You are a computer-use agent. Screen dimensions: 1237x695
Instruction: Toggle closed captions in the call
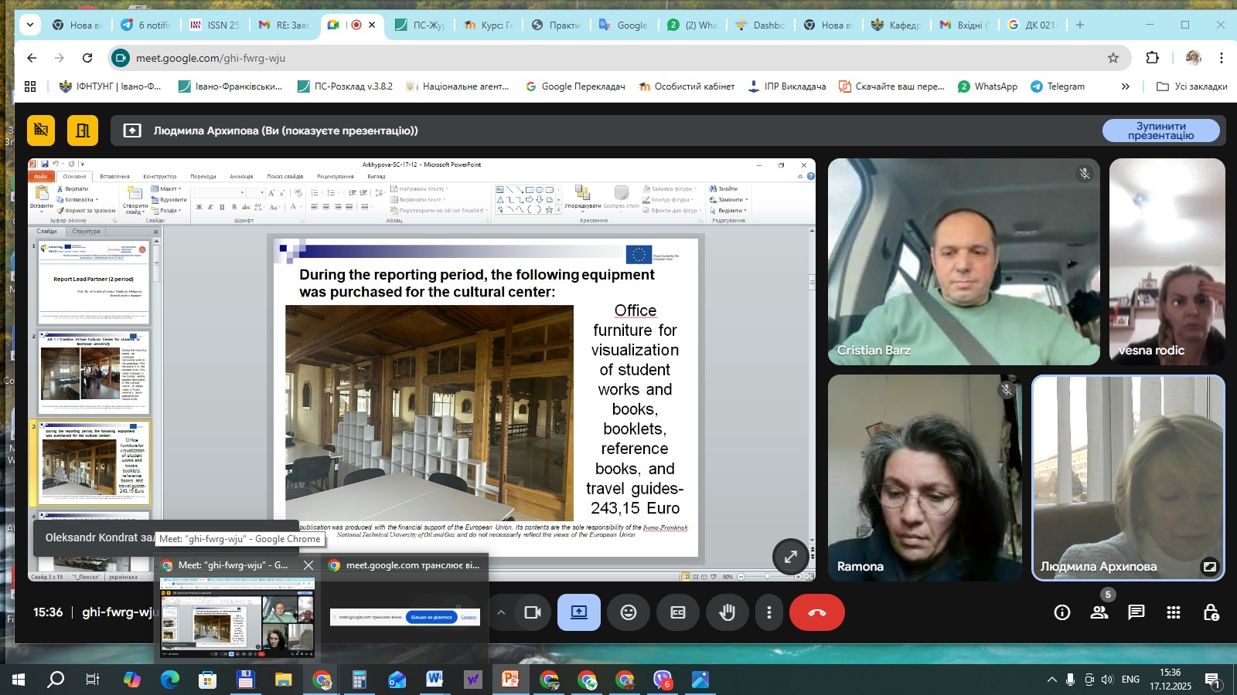coord(678,612)
